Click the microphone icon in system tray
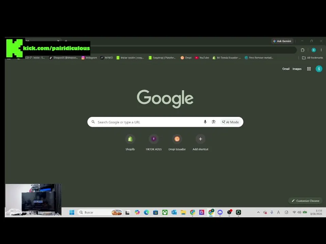This screenshot has width=326, height=244. [272, 212]
